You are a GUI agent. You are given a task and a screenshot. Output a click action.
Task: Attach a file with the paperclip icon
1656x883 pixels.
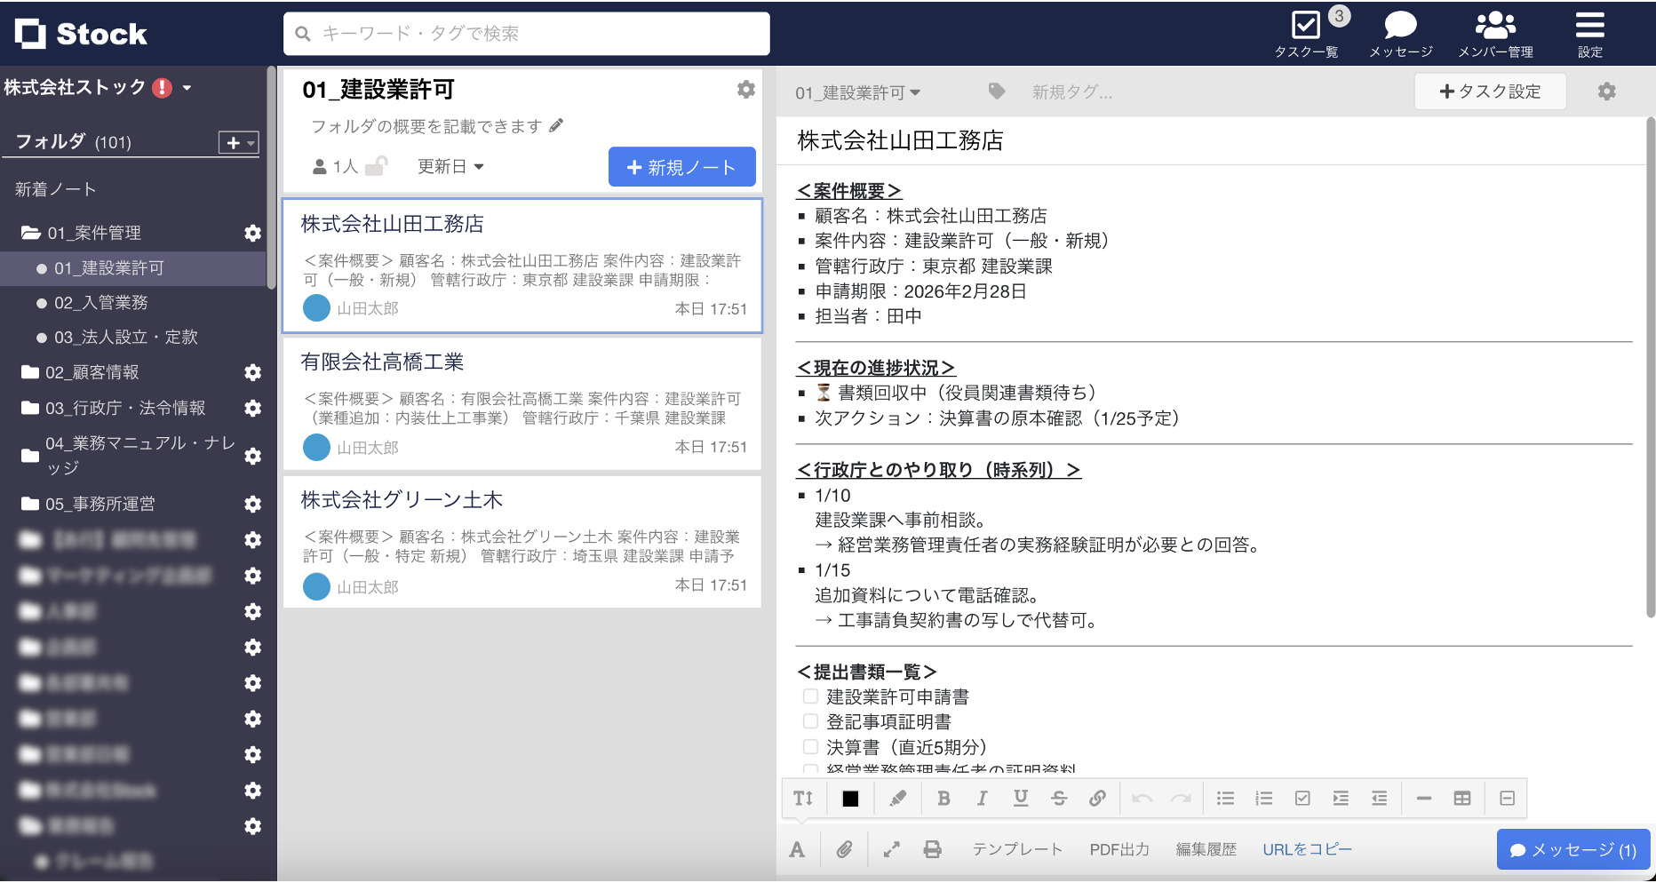[x=842, y=849]
